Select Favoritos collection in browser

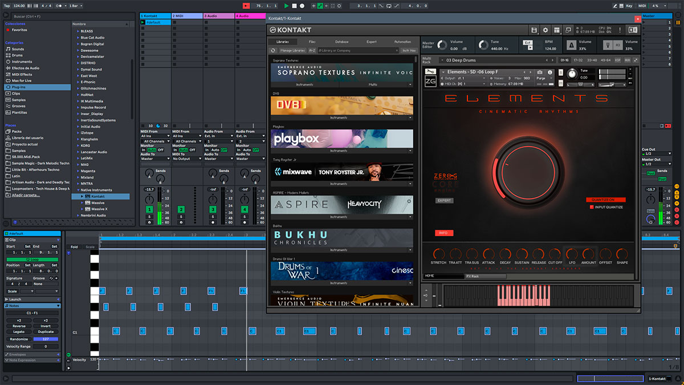[x=19, y=30]
